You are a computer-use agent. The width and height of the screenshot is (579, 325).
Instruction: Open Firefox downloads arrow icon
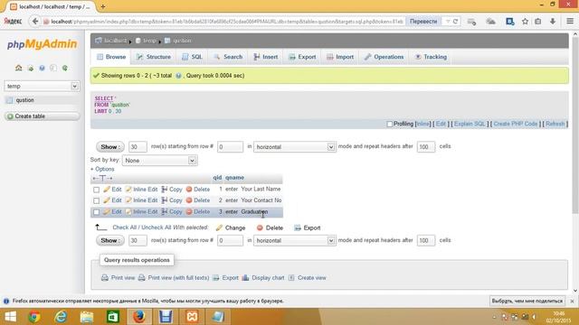(x=553, y=22)
